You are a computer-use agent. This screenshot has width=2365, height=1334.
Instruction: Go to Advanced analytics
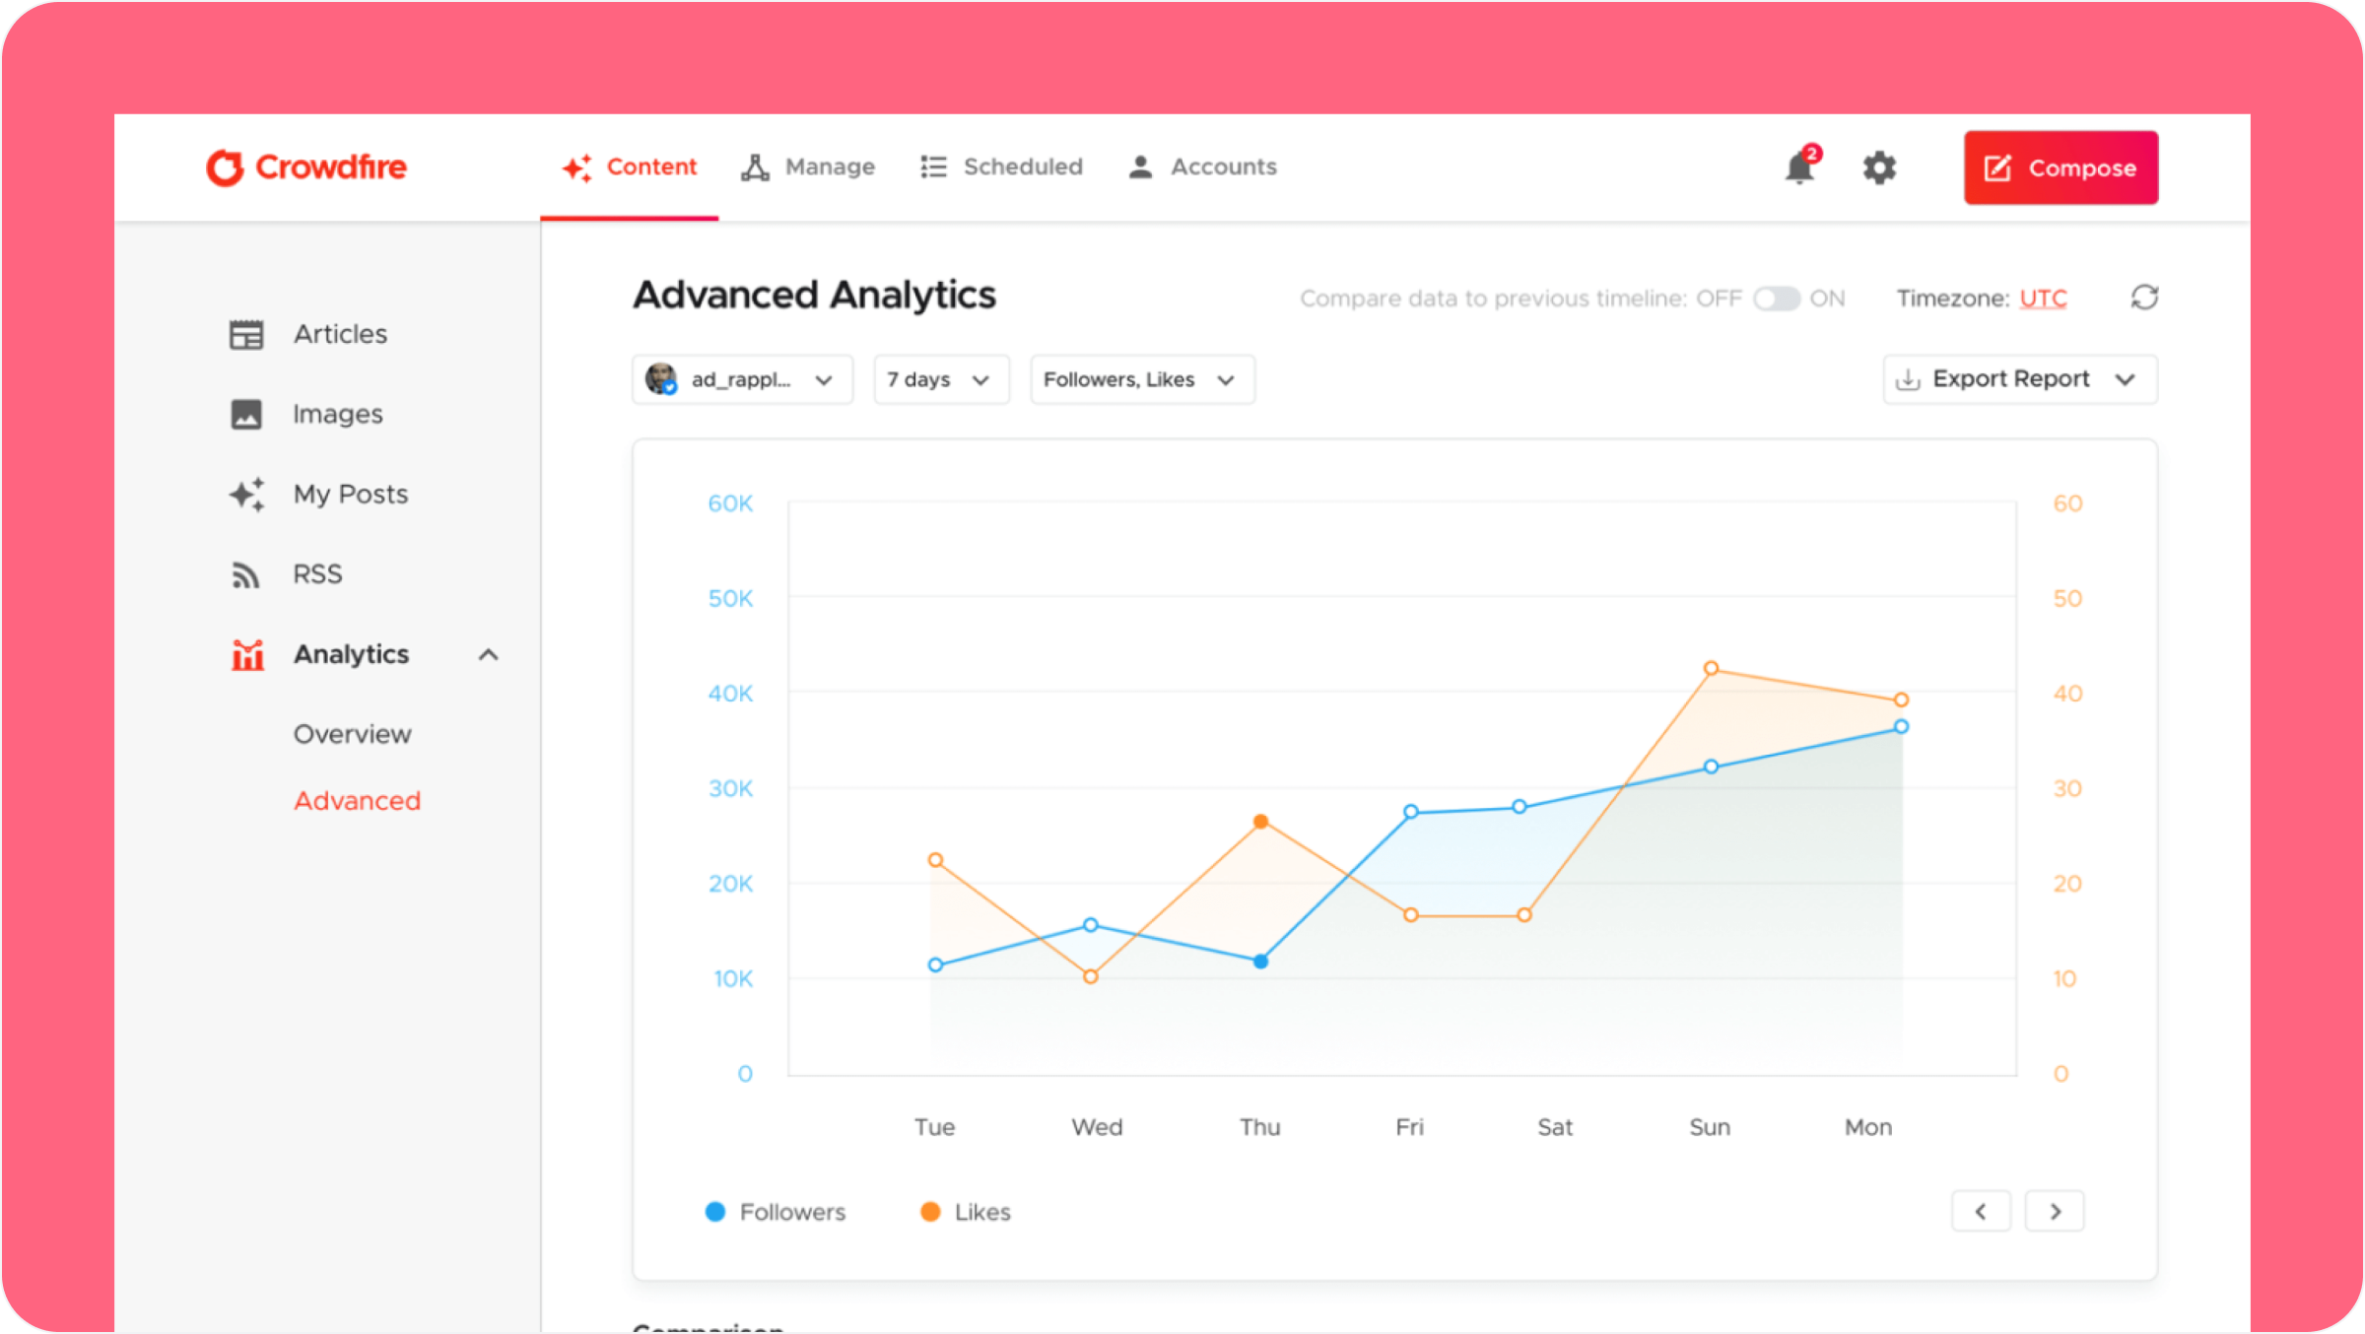(x=357, y=800)
